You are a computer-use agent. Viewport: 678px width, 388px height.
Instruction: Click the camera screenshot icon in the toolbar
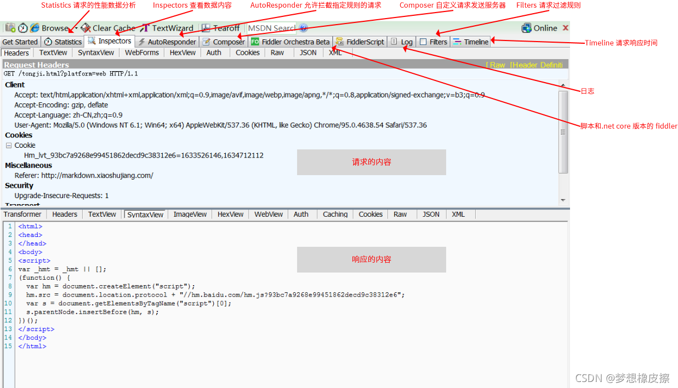click(10, 28)
